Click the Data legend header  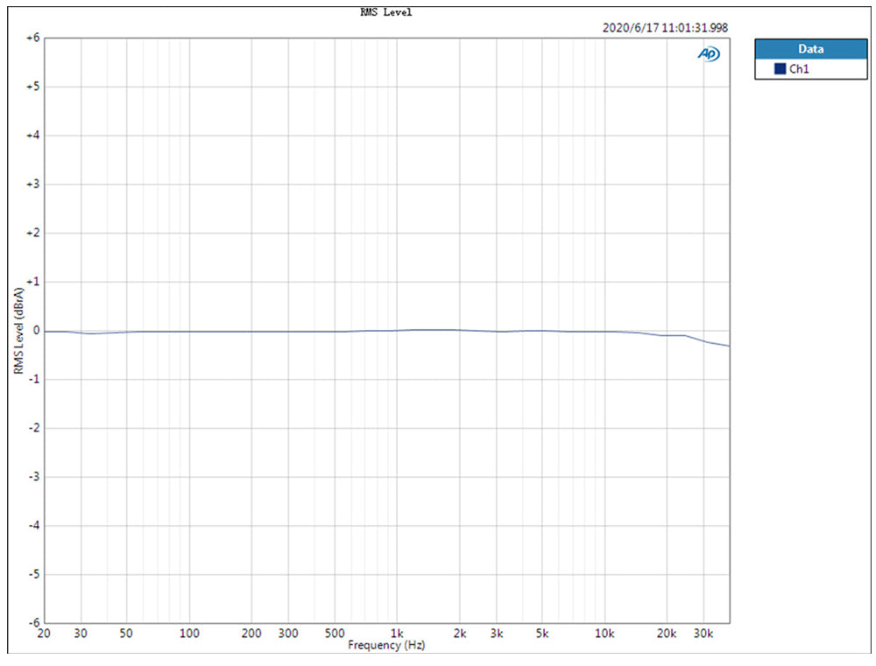(810, 49)
